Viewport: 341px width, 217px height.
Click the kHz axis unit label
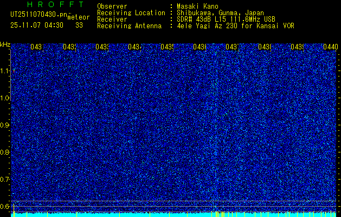(5, 45)
